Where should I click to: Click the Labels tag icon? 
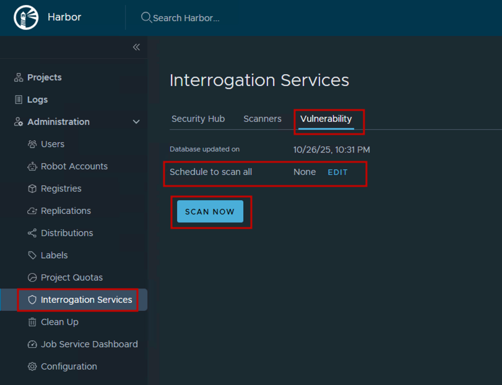click(32, 255)
